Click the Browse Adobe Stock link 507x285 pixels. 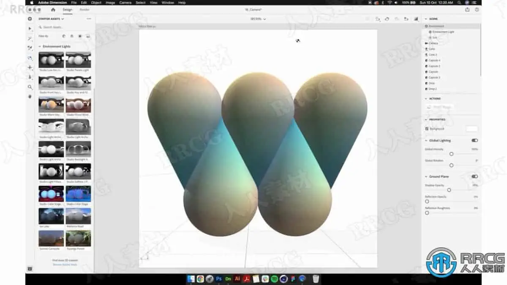click(x=65, y=266)
